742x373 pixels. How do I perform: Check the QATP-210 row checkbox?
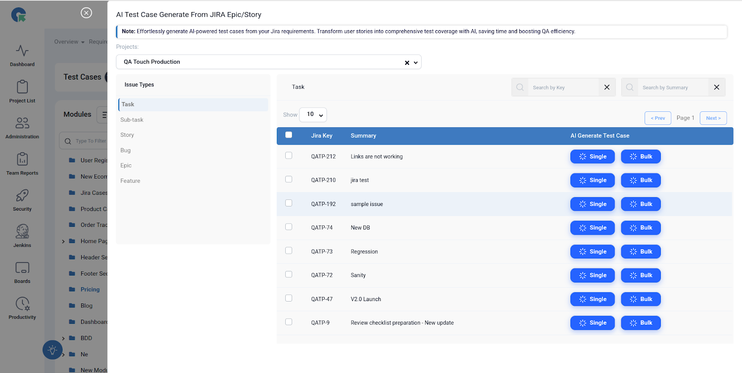[288, 179]
